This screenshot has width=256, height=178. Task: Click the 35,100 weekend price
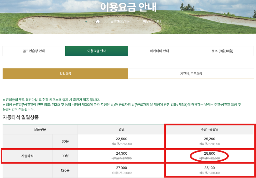pos(210,168)
